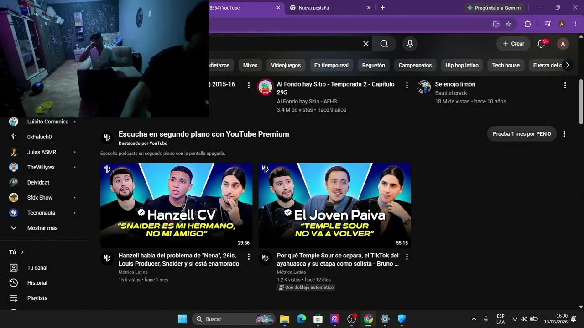Bookmark this page with the star icon
584x328 pixels.
point(508,24)
